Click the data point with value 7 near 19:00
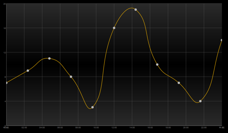 179,83
